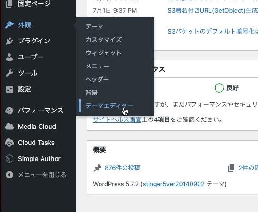This screenshot has width=258, height=212.
Task: Click the Simple Author icon
Action: pyautogui.click(x=9, y=159)
